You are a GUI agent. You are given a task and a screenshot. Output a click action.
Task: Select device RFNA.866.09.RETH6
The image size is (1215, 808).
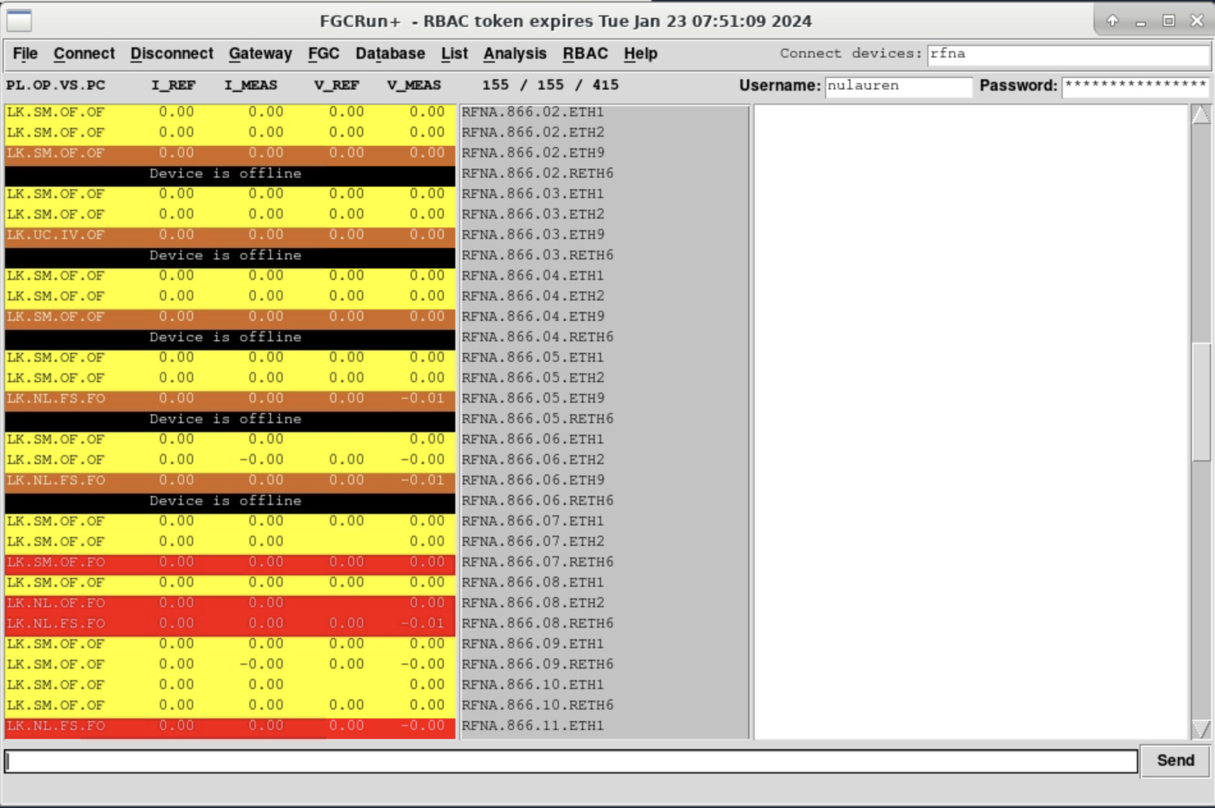pyautogui.click(x=537, y=664)
